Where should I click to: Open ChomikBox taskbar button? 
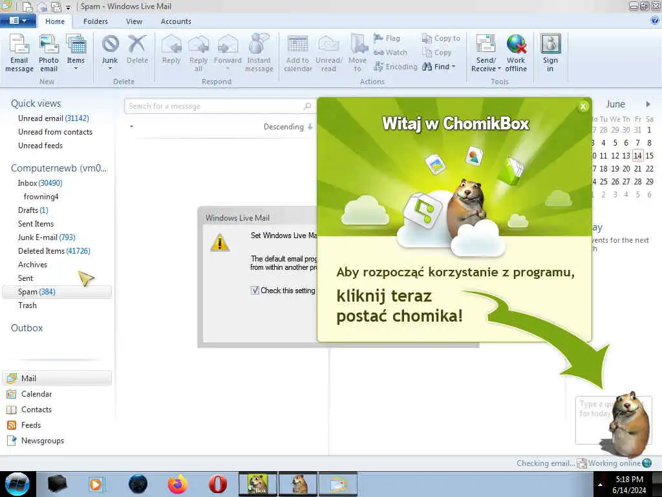click(x=258, y=484)
